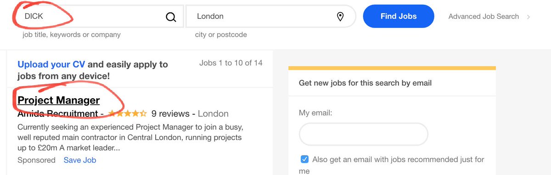Click the Find Jobs button

click(x=399, y=17)
